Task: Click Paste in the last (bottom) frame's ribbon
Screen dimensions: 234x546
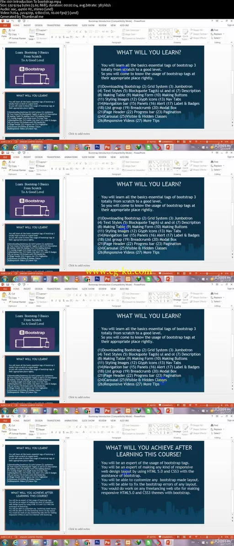Action: click(4, 429)
